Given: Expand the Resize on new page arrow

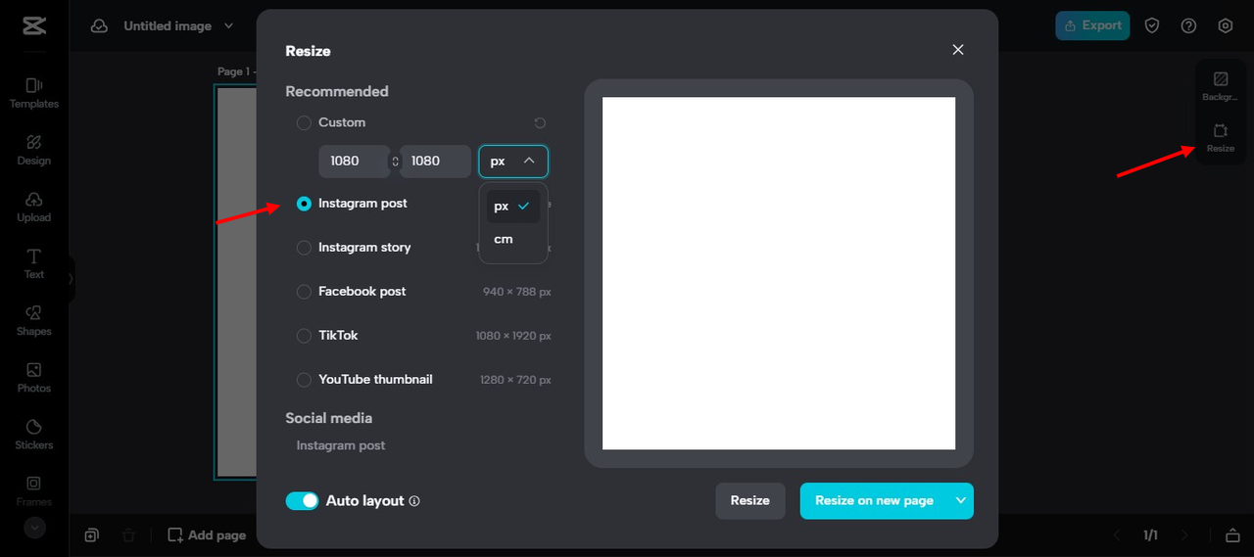Looking at the screenshot, I should point(960,500).
